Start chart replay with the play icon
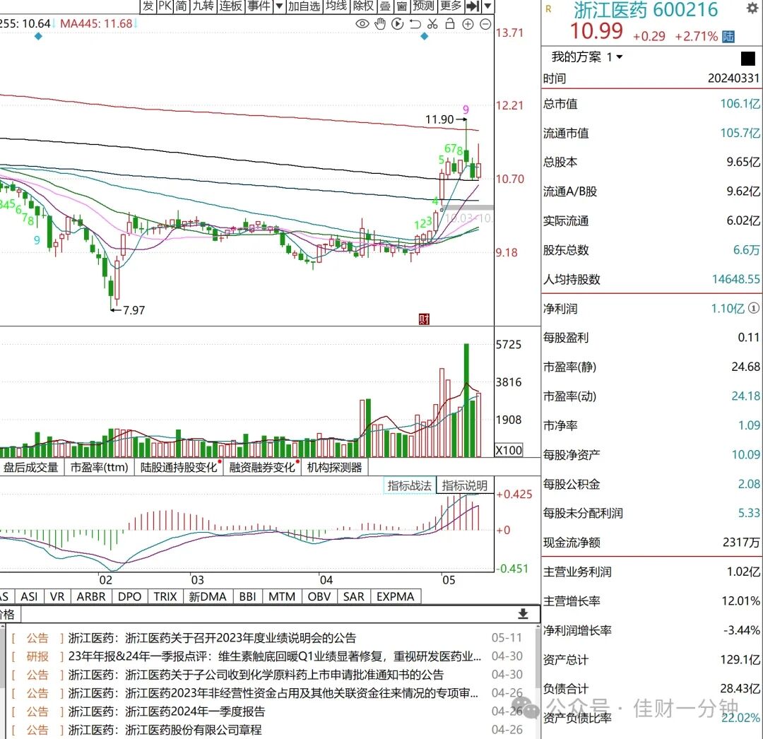 click(398, 24)
